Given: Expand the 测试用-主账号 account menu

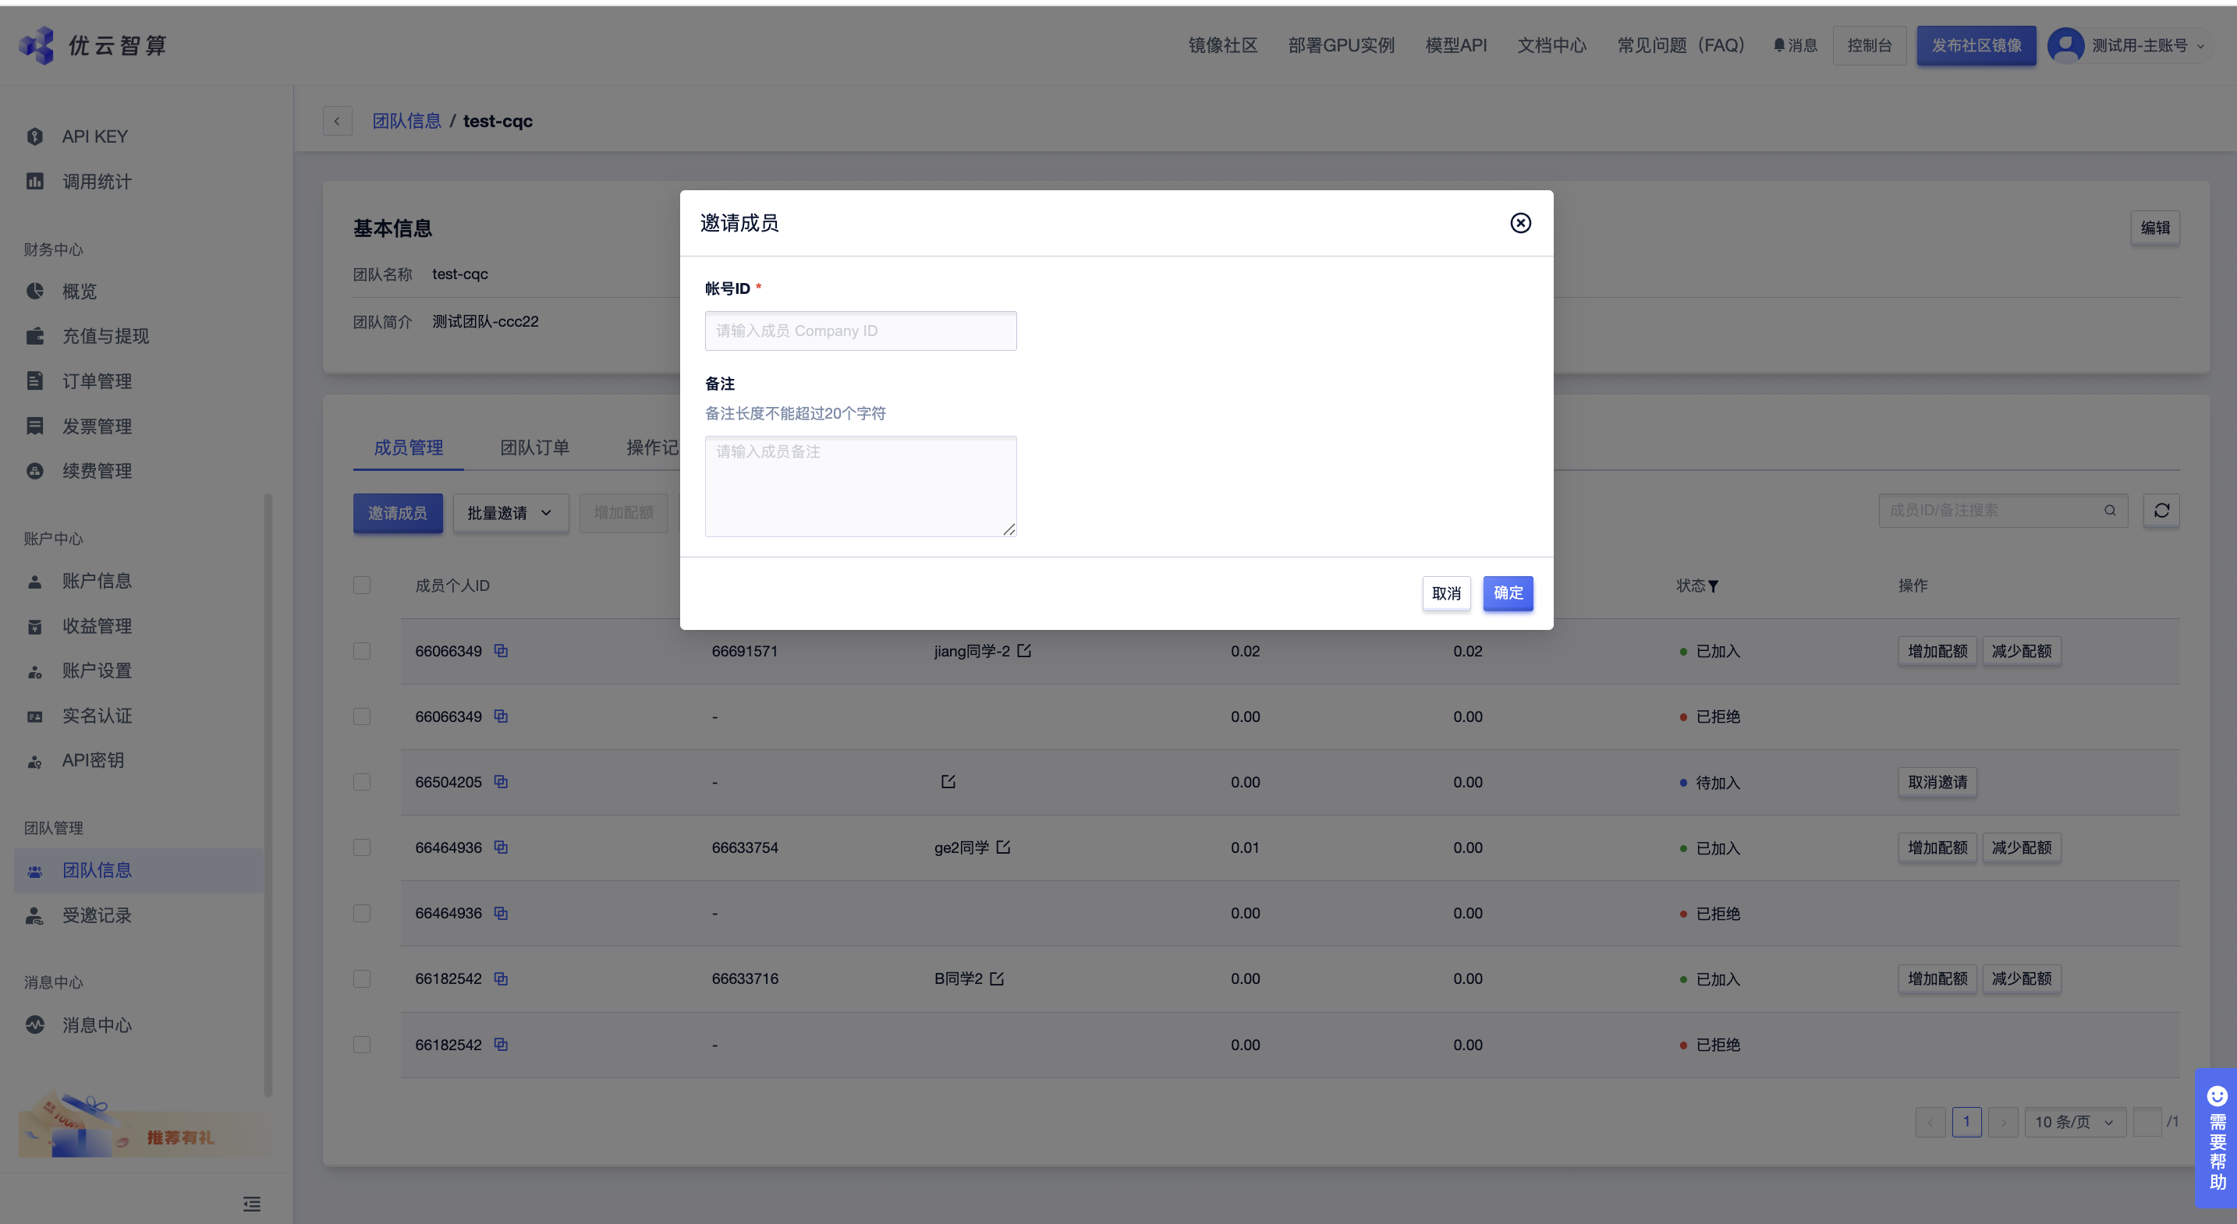Looking at the screenshot, I should point(2138,45).
